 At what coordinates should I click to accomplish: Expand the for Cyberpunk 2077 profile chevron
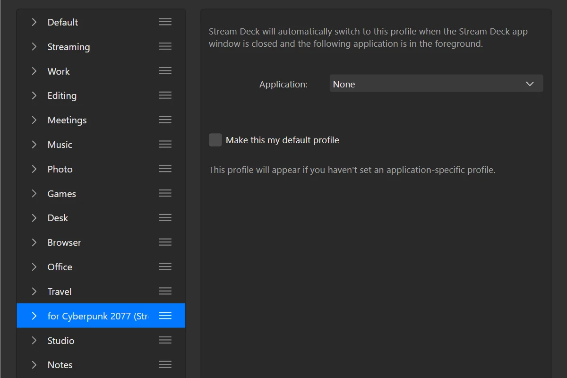coord(34,316)
